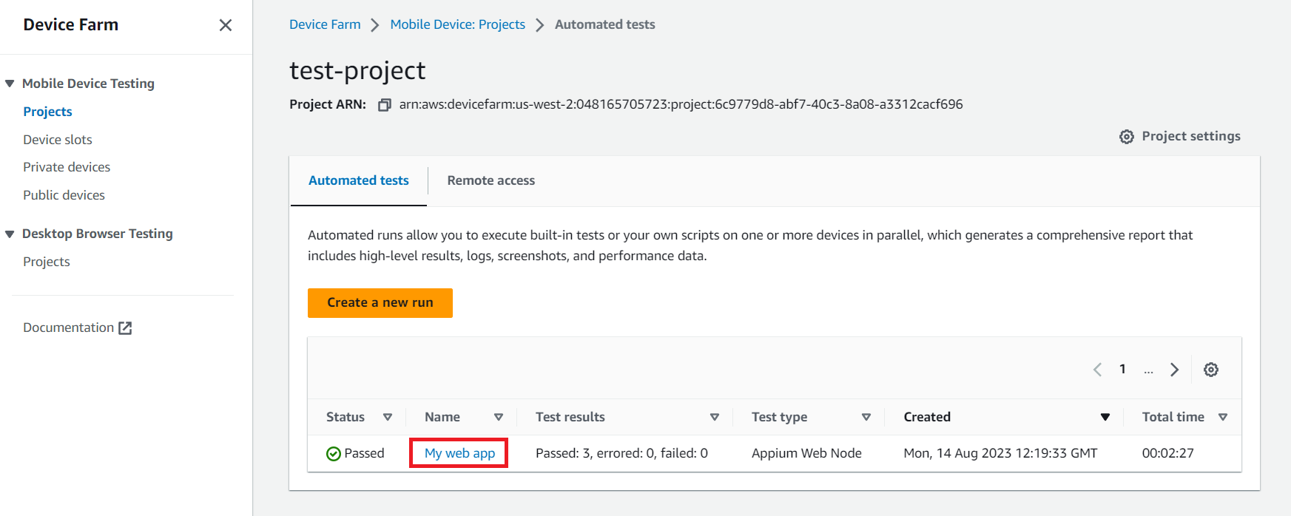Collapse Mobile Device Testing section
Viewport: 1291px width, 516px height.
click(10, 84)
